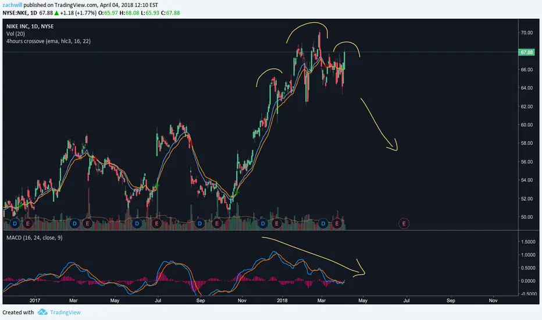Click the published on TradingView.com date text
This screenshot has width=542, height=320.
click(x=91, y=5)
